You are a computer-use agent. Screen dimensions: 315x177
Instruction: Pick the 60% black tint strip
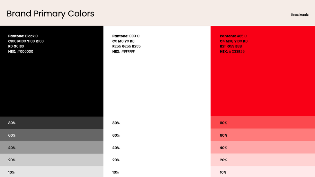[x=51, y=135]
